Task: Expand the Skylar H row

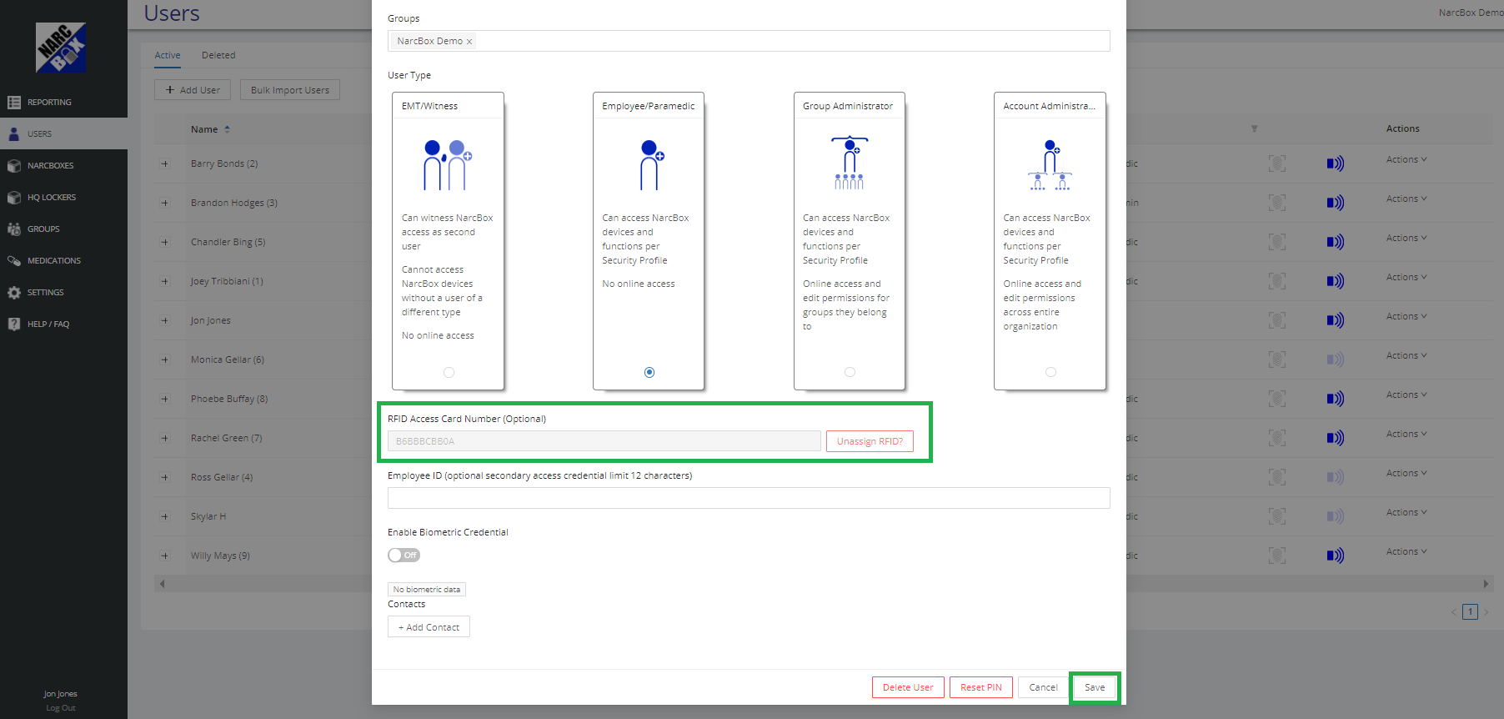Action: 165,517
